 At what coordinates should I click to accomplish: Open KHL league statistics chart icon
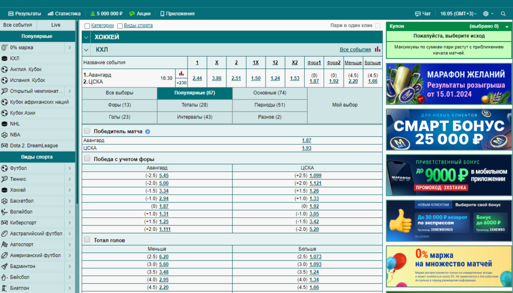378,49
